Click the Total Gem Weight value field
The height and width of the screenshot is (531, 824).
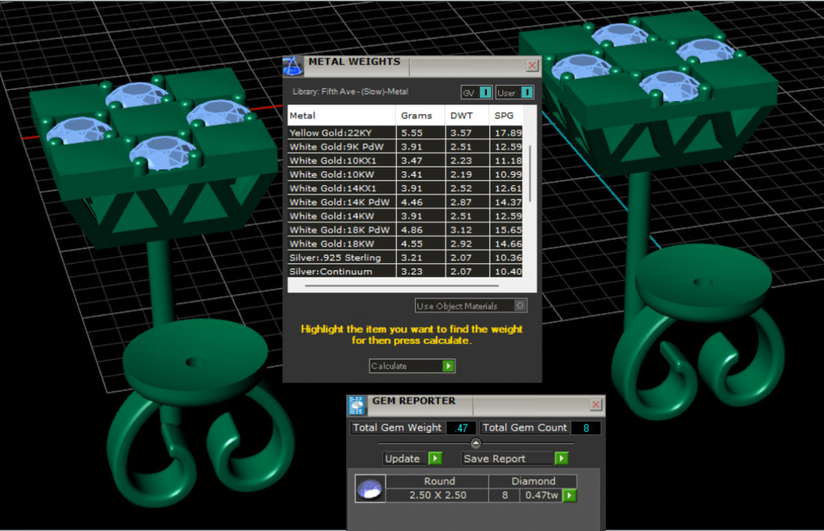pos(461,428)
